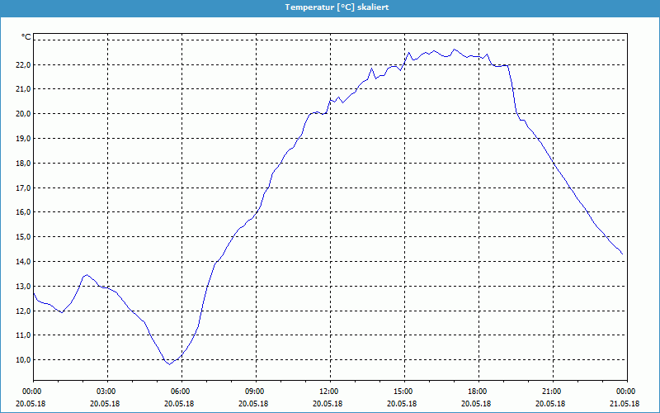Select the 14,0 y-axis label
Image resolution: width=660 pixels, height=413 pixels.
[x=21, y=262]
